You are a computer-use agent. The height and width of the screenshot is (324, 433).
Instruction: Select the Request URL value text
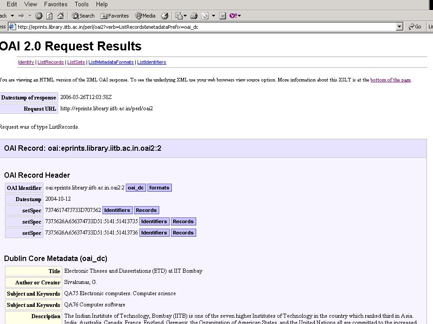pyautogui.click(x=106, y=108)
